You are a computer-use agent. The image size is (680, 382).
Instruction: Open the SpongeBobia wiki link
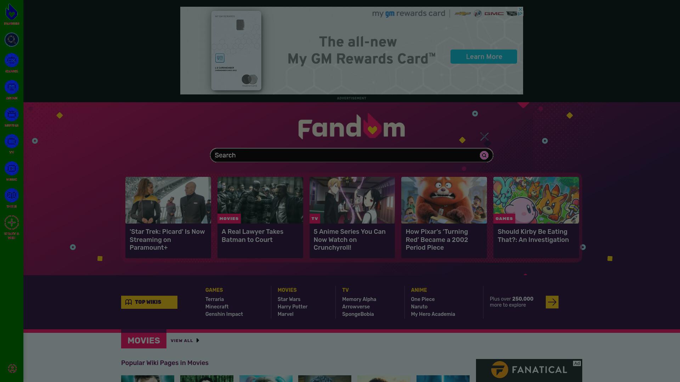358,314
